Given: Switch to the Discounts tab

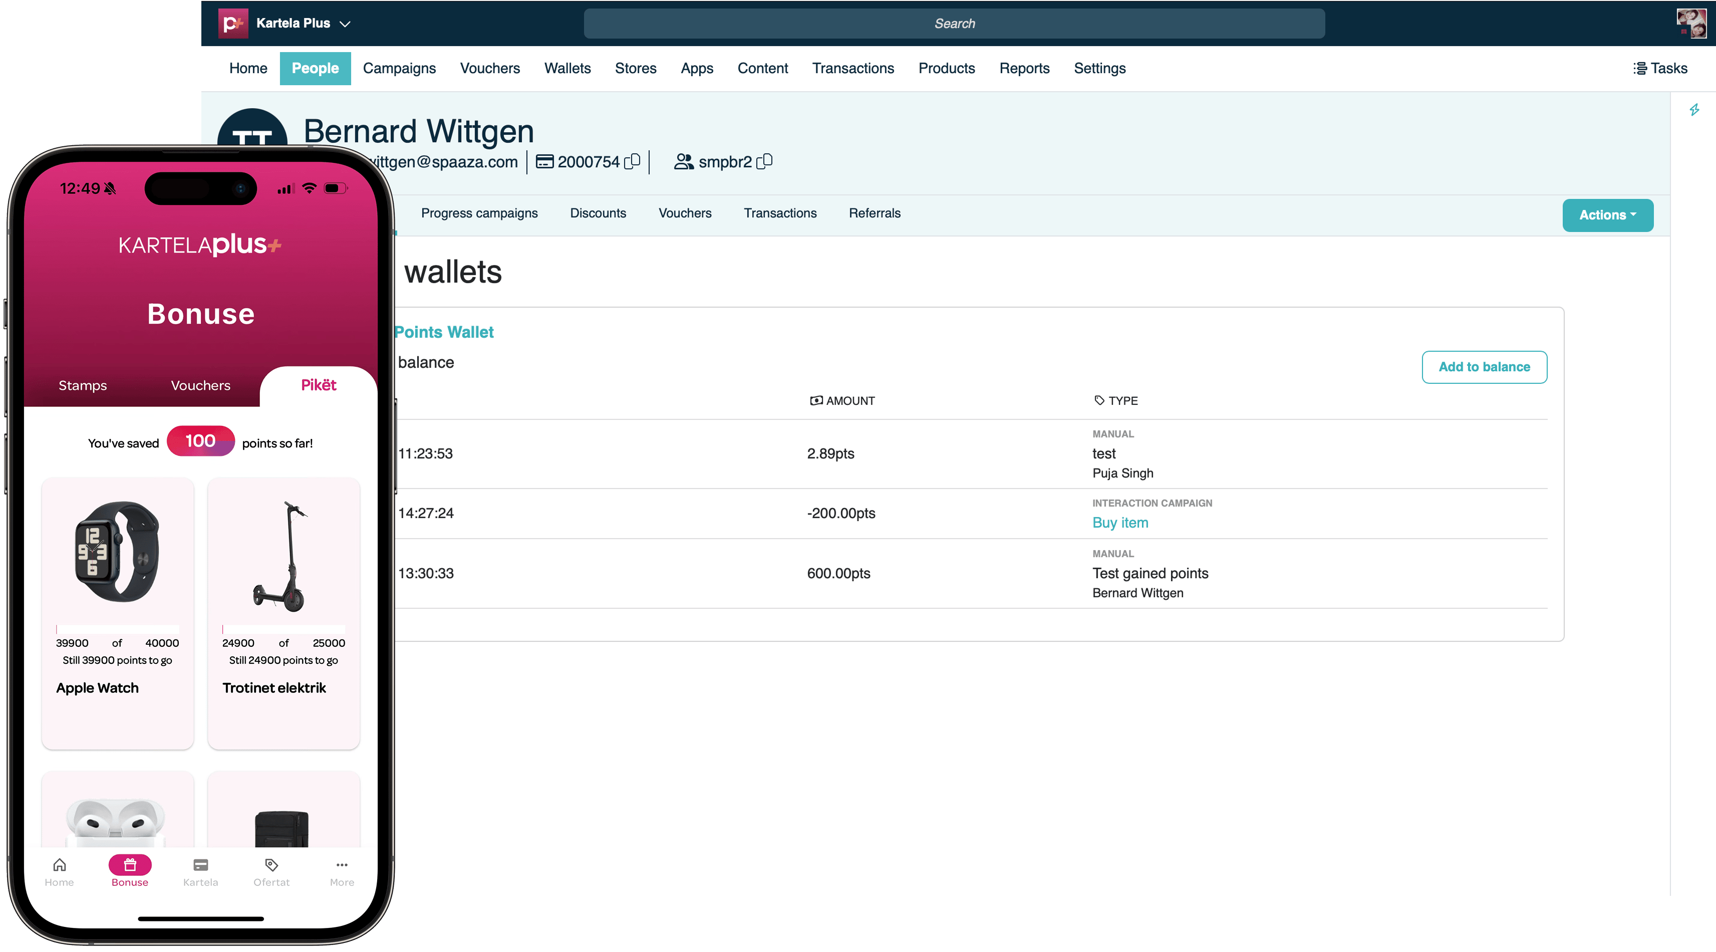Looking at the screenshot, I should pos(598,213).
